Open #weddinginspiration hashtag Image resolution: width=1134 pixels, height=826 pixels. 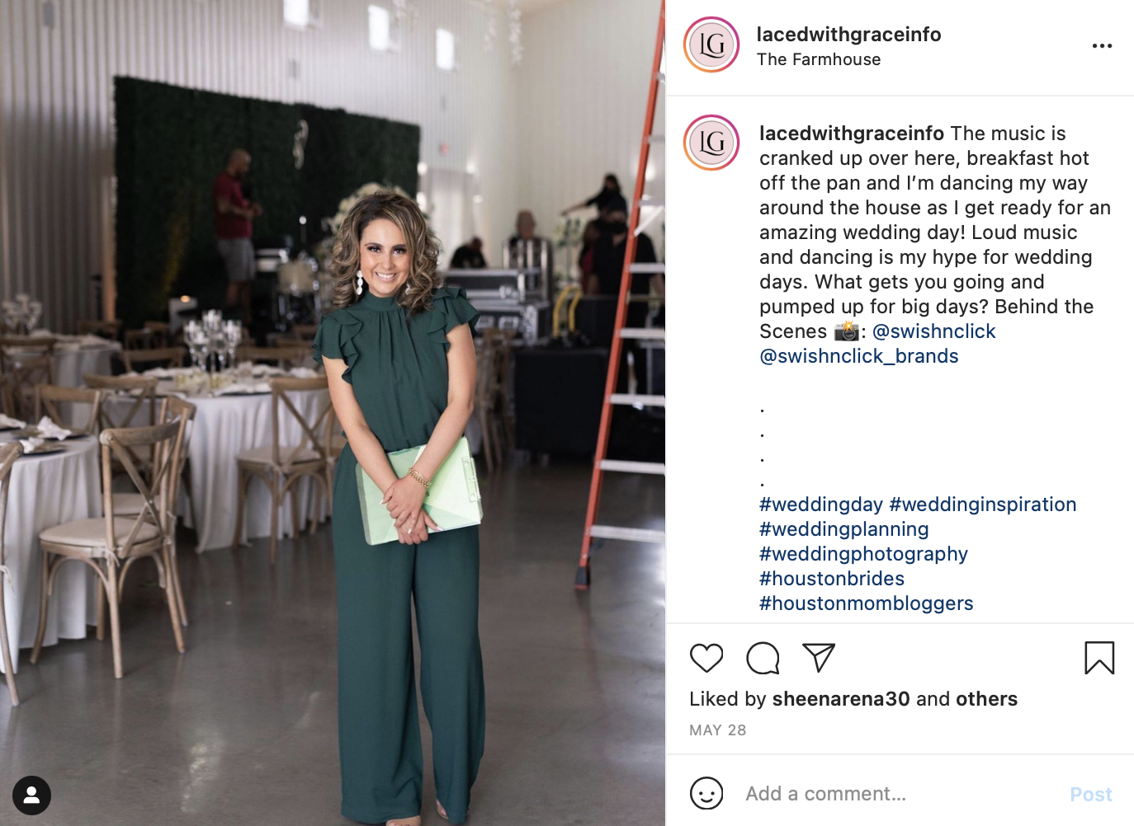click(983, 505)
